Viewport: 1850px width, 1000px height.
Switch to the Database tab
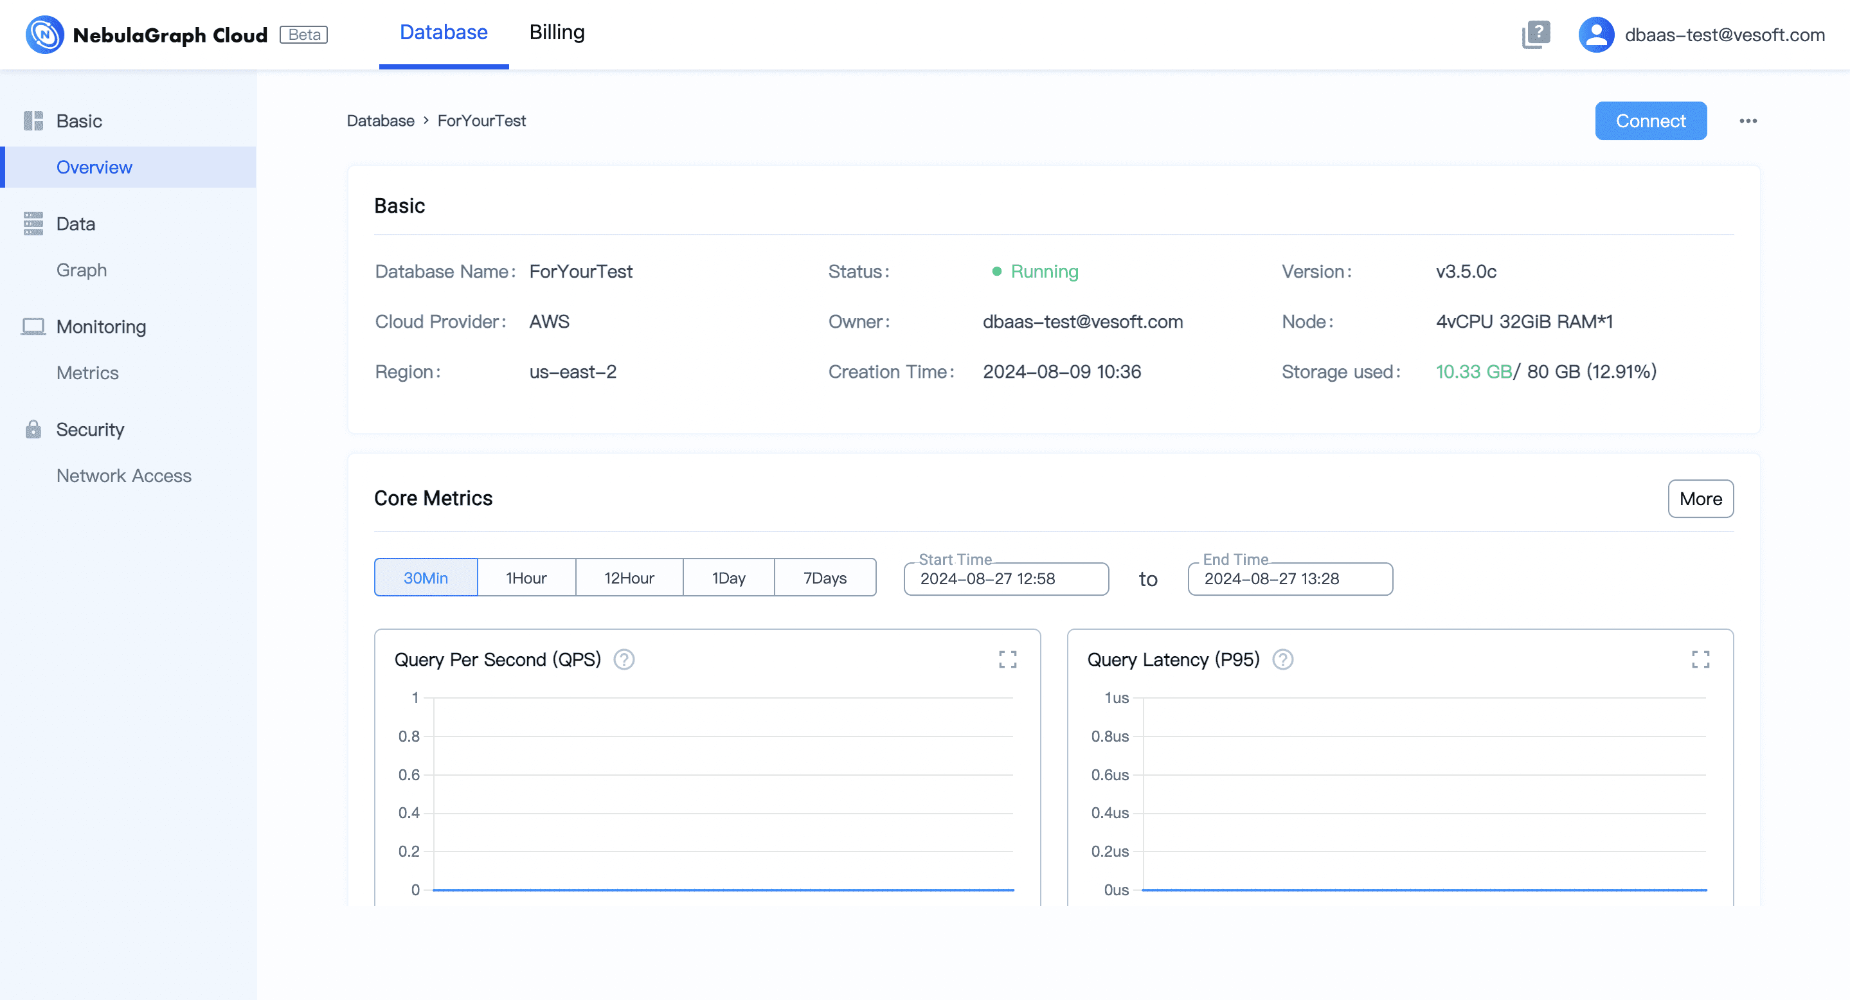coord(443,32)
